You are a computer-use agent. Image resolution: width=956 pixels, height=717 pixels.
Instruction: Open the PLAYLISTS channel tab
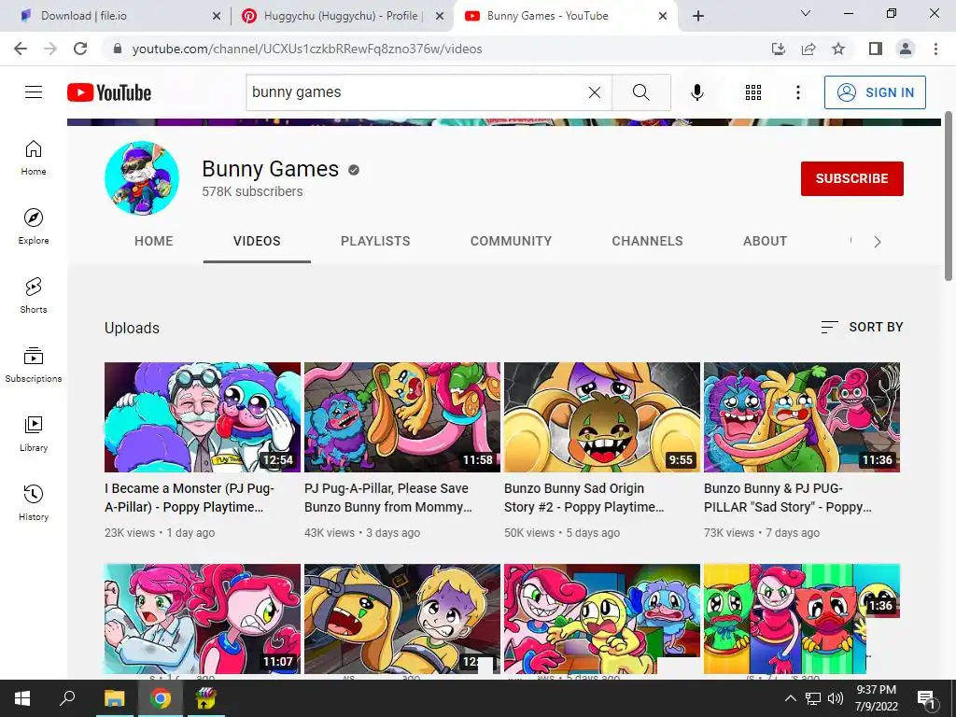[x=375, y=241]
